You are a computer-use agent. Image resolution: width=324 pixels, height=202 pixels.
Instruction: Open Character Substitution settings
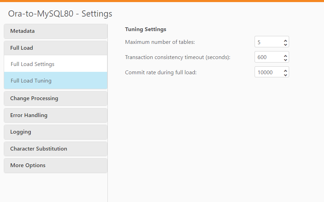55,149
